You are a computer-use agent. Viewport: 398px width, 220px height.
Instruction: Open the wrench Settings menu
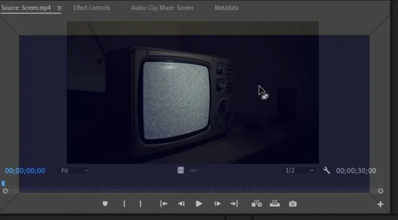327,170
